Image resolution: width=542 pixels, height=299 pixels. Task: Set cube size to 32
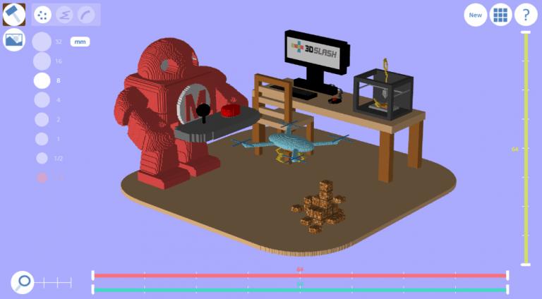[42, 42]
